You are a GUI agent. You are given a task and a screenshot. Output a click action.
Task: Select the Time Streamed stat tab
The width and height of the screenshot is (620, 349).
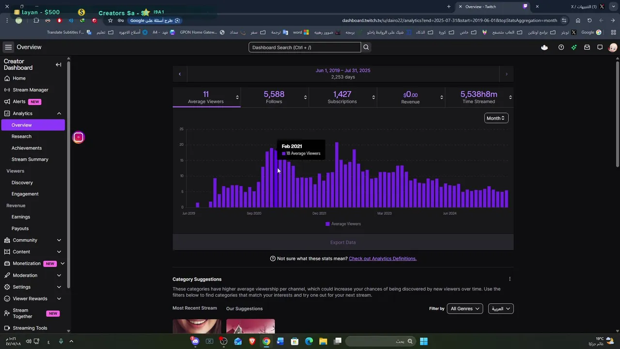click(479, 97)
